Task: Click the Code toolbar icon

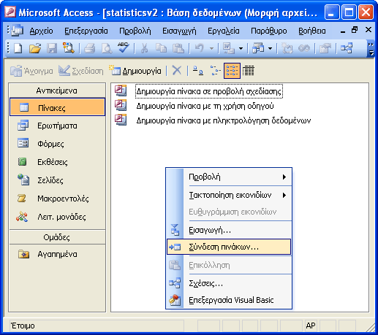Action: point(287,48)
